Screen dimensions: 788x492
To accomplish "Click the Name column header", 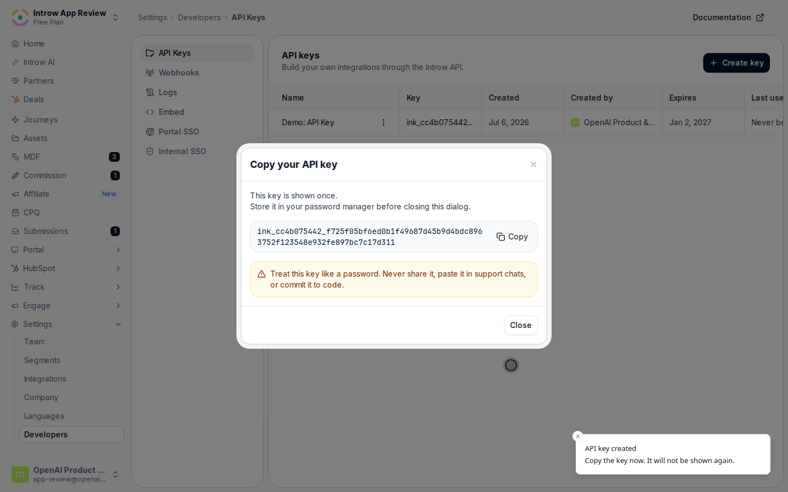I will (293, 98).
